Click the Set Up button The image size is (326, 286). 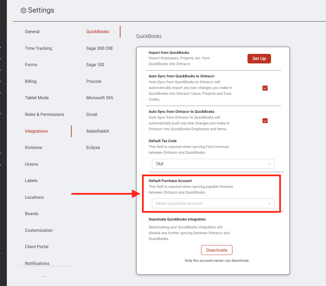coord(259,59)
